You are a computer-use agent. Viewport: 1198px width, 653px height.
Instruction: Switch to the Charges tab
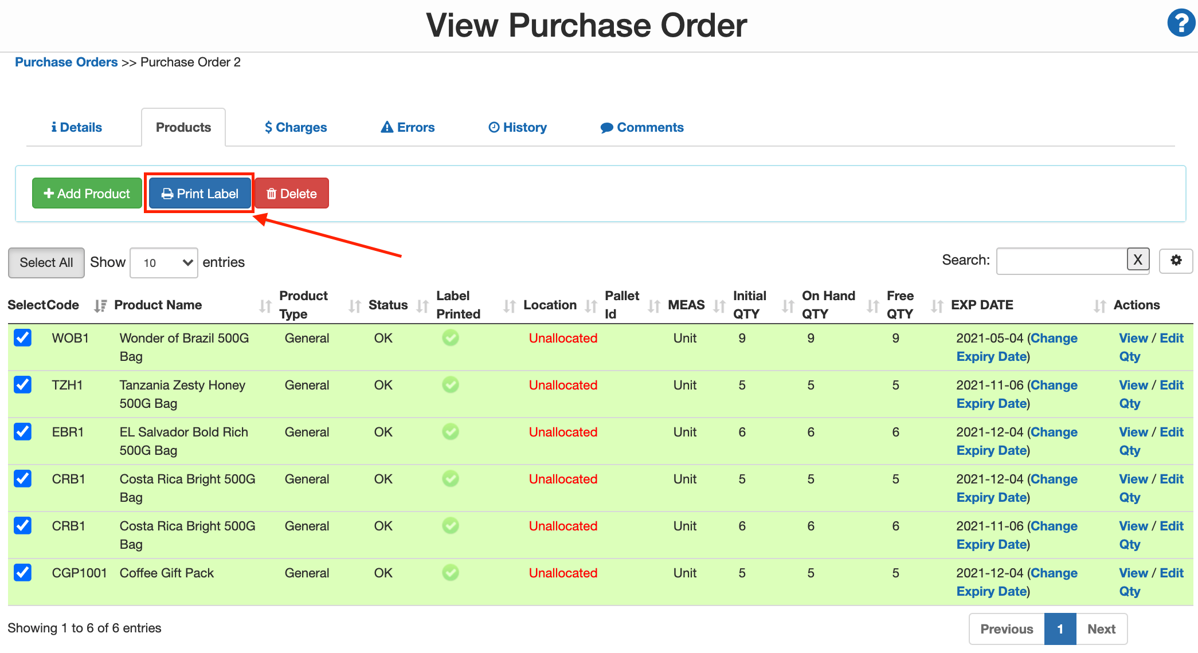[x=295, y=127]
